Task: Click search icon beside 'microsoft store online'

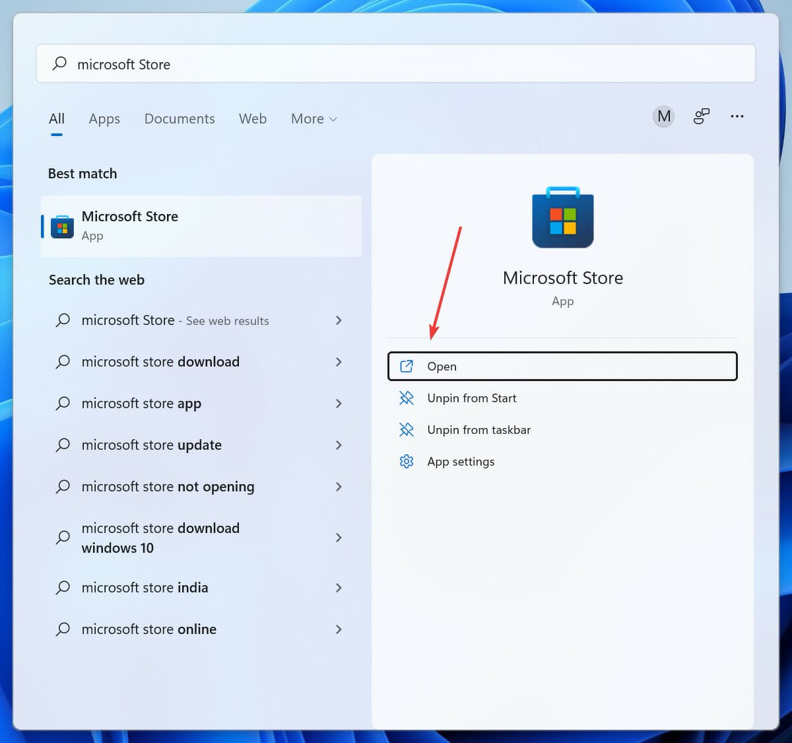Action: click(x=63, y=629)
